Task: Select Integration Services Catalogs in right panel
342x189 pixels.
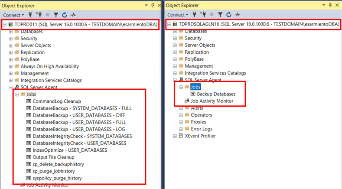Action: (x=215, y=73)
